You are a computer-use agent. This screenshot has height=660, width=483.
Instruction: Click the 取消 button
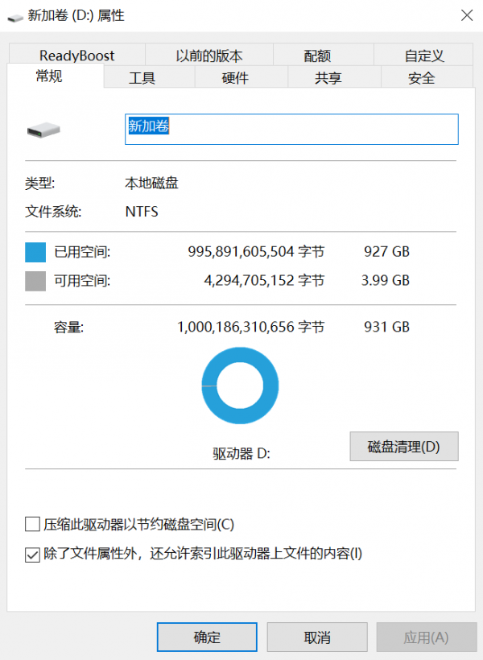tap(317, 636)
